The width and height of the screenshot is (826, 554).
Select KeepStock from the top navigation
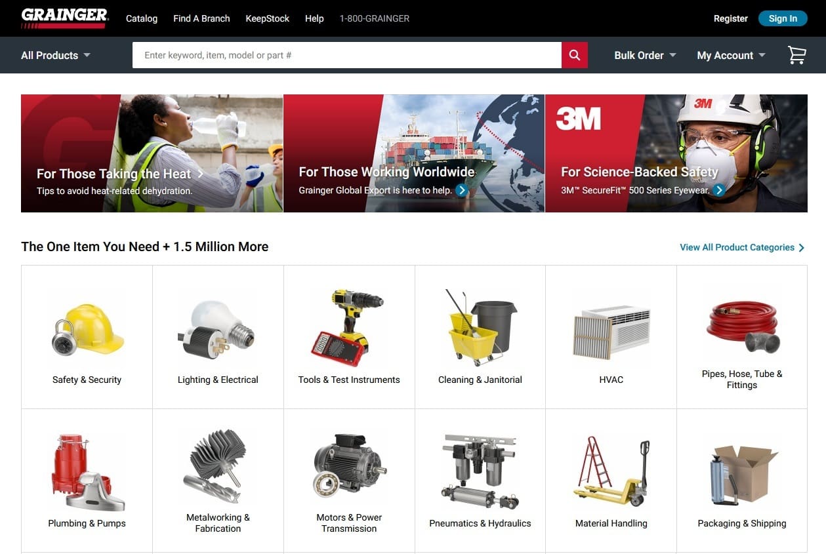[267, 18]
